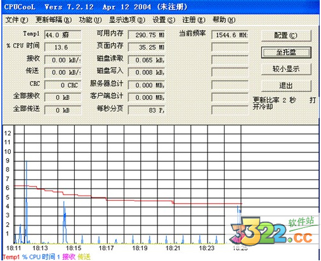Viewport: 321px width, 261px height.
Task: Click the yellow 传送 legend label
Action: 84,257
